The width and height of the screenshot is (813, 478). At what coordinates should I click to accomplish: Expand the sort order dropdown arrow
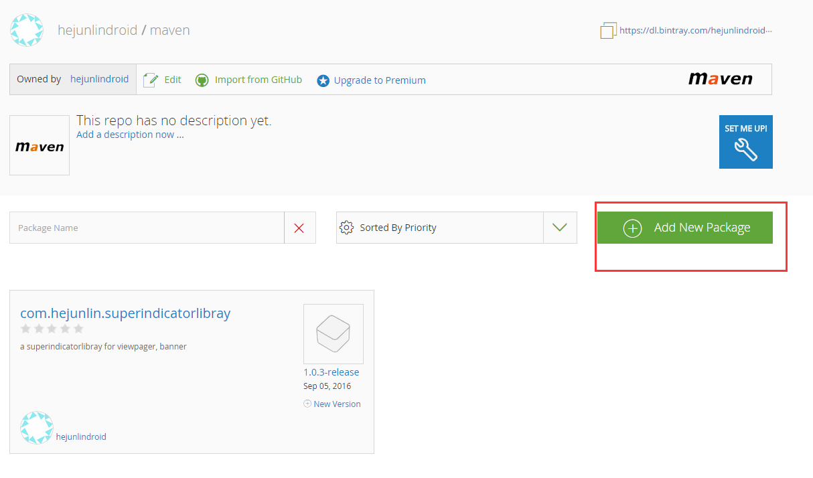tap(560, 228)
